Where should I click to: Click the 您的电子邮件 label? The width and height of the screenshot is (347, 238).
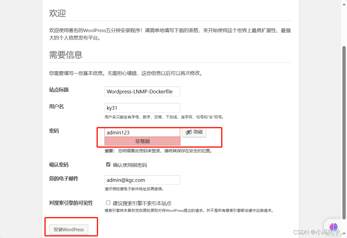pos(64,178)
